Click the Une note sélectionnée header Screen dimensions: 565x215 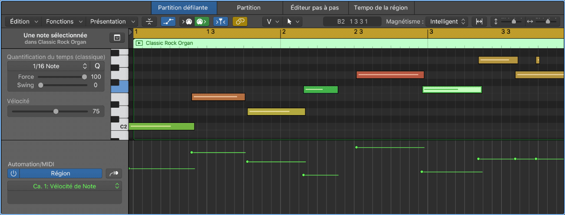pyautogui.click(x=55, y=35)
